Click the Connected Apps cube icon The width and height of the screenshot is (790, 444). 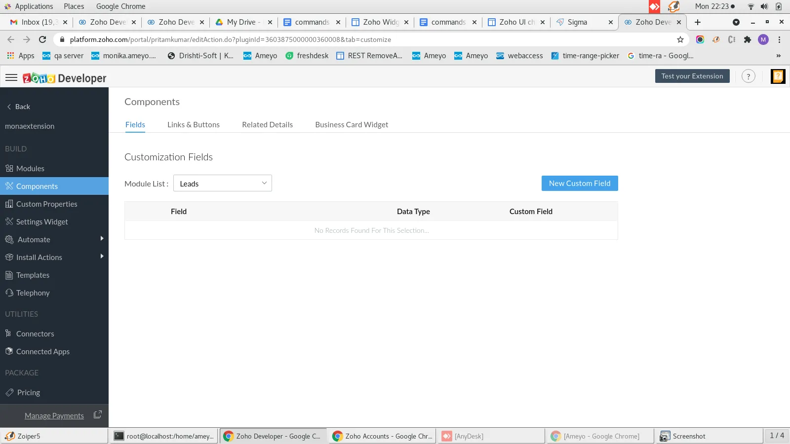pos(9,351)
